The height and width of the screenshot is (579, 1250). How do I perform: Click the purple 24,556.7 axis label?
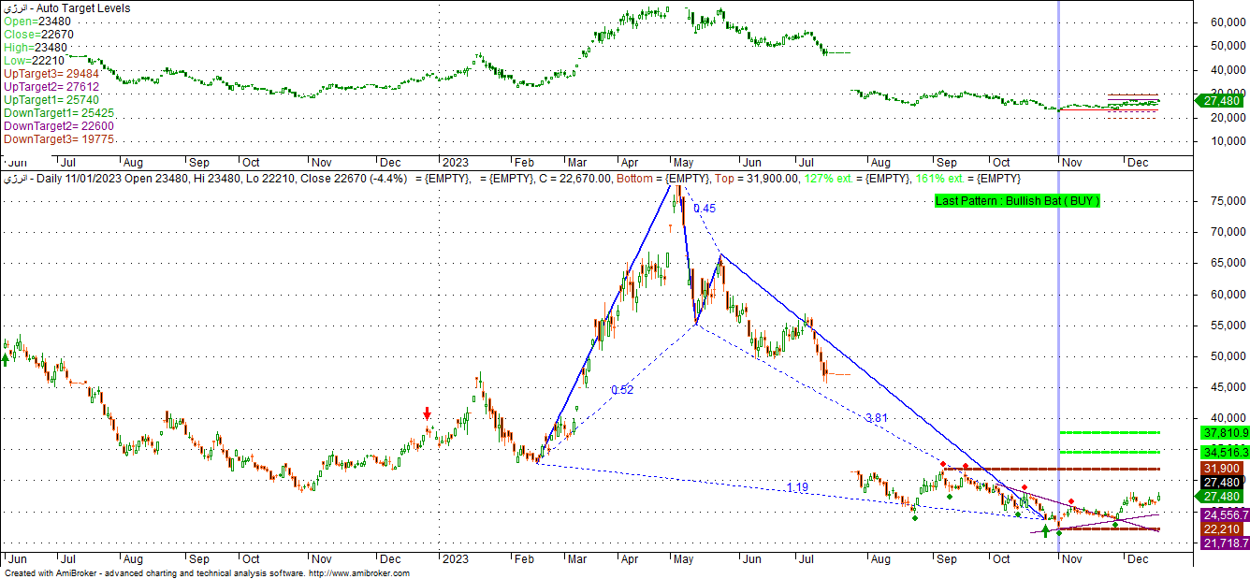point(1225,514)
